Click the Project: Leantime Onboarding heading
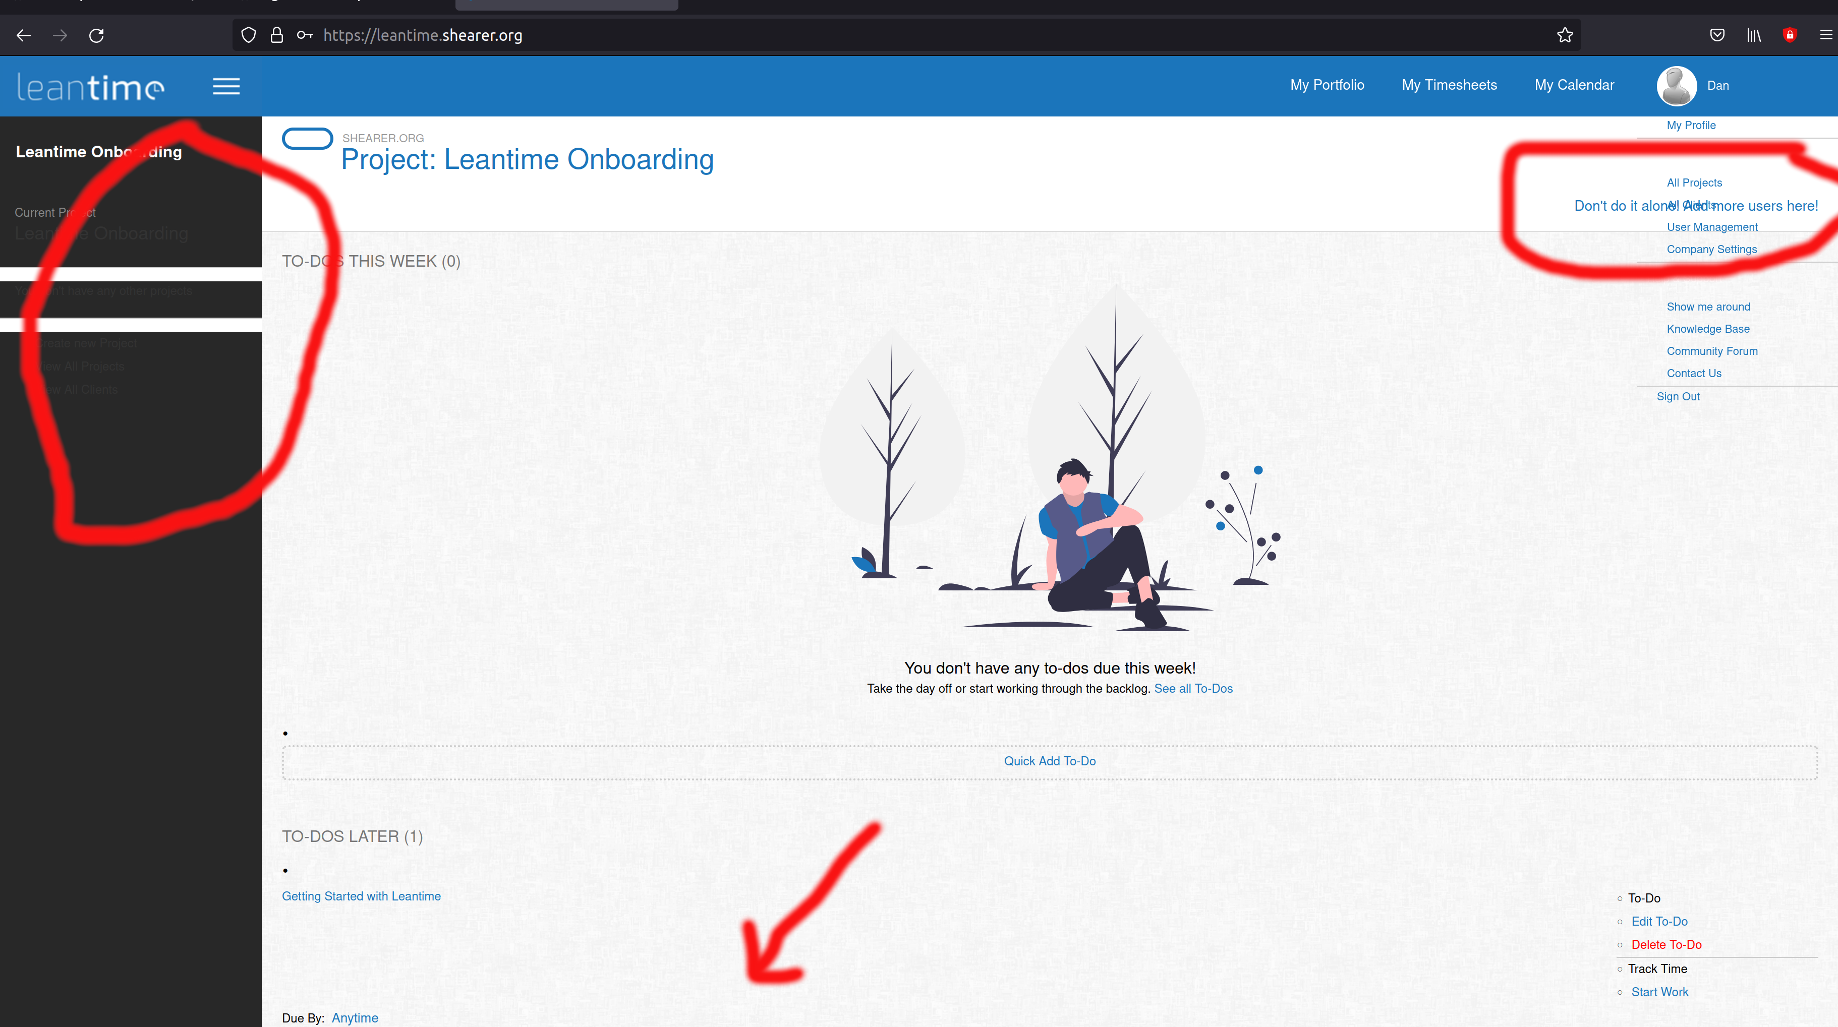1838x1027 pixels. [527, 160]
